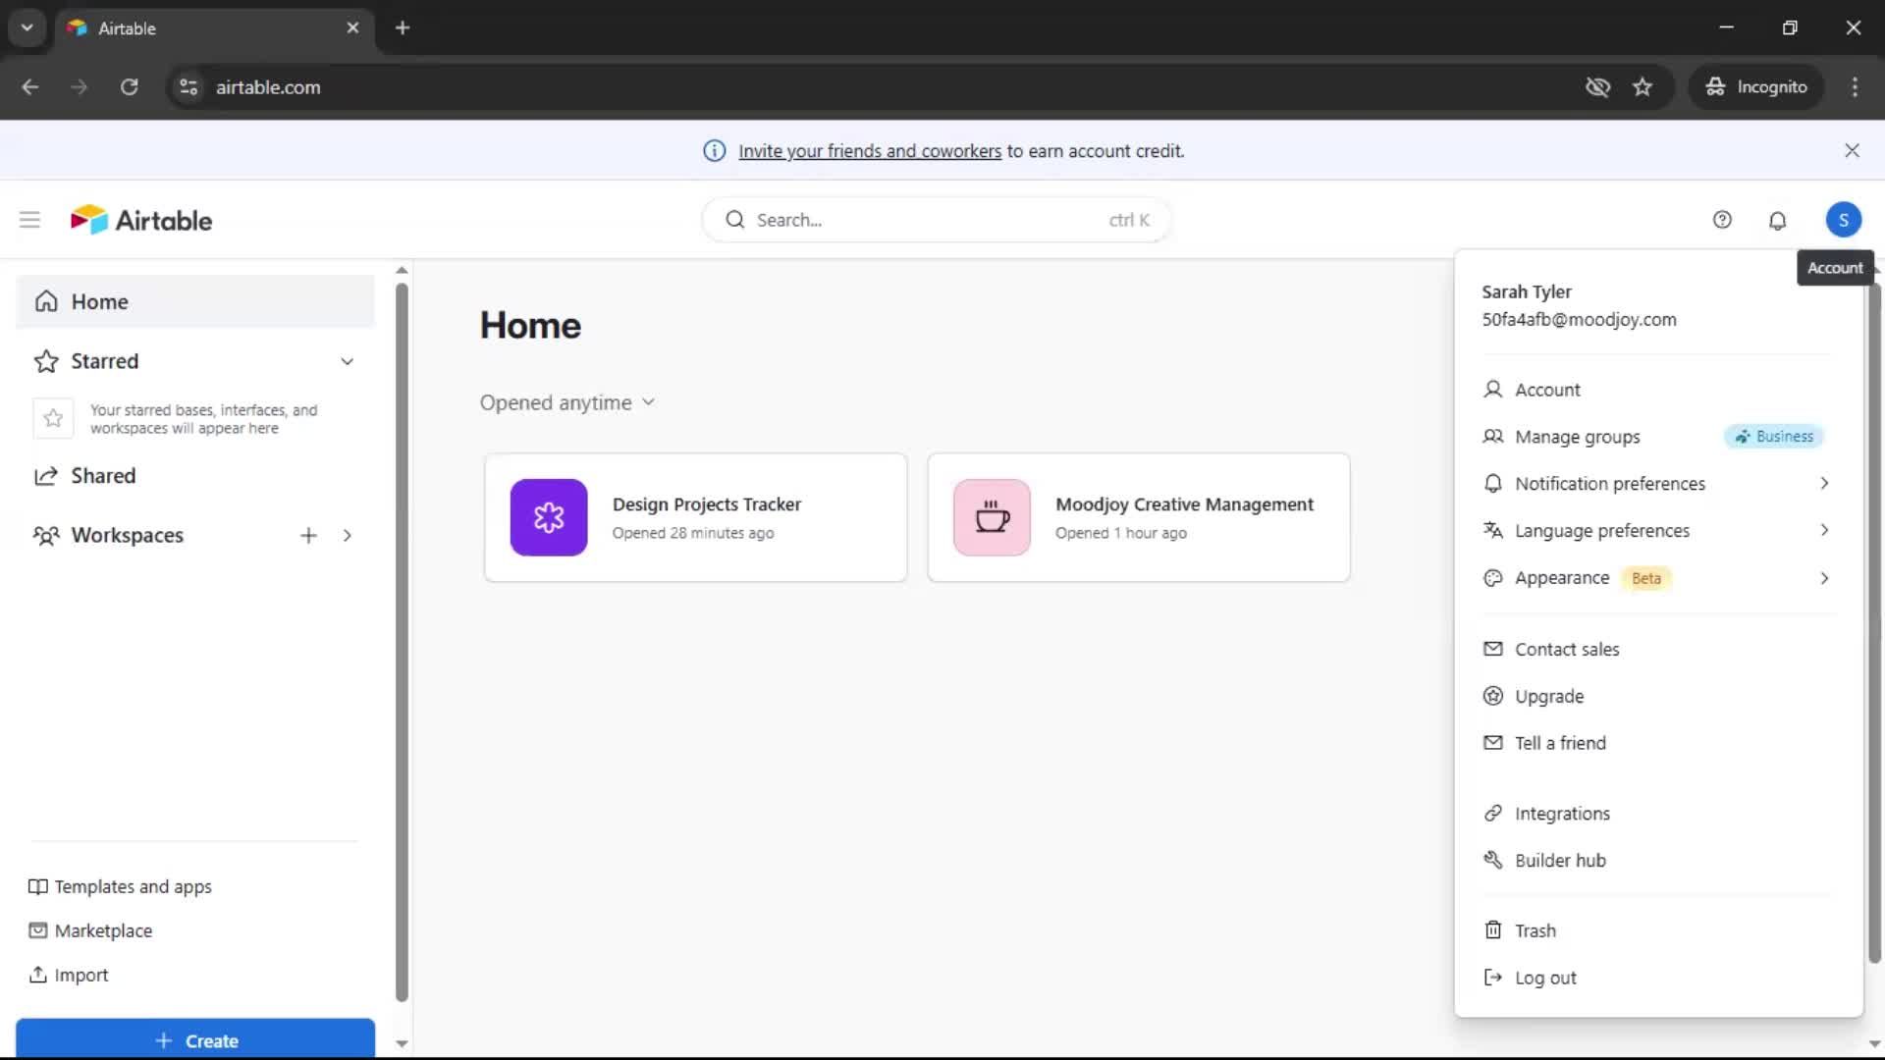Screen dimensions: 1885x1060
Task: Open the help question mark icon
Action: click(1722, 220)
